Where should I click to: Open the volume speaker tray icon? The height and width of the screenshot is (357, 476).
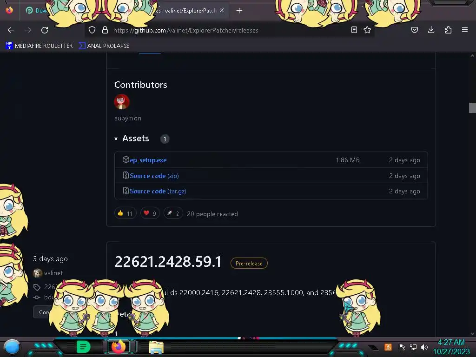[x=424, y=347]
